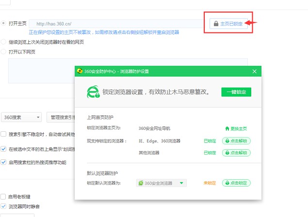Viewport: 308px width, 217px height.
Task: Close the 360安全防护中心 dialog
Action: pos(254,71)
